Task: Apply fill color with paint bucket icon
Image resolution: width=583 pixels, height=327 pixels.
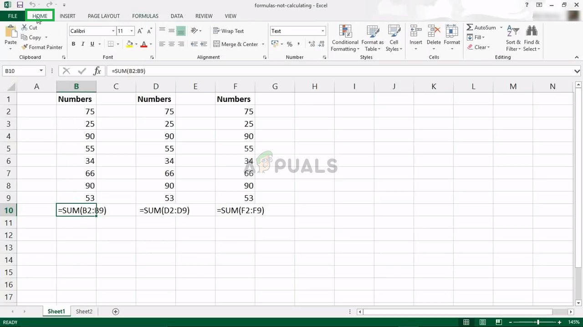Action: [x=129, y=44]
